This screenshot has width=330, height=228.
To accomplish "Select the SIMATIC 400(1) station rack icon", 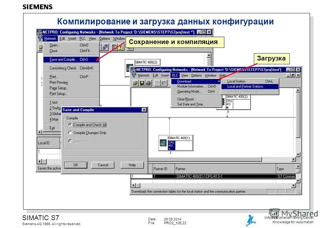I will point(163,143).
